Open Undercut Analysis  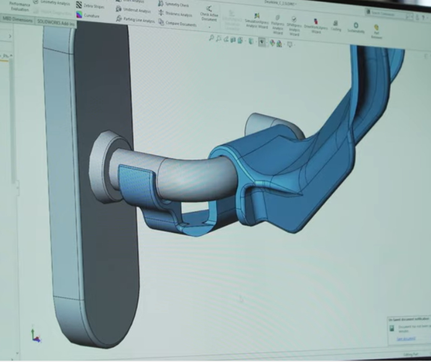133,10
